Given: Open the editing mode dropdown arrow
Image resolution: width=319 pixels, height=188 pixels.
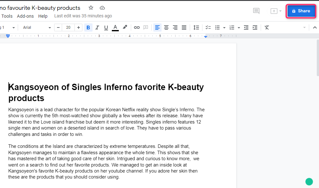Looking at the screenshot, I should click(304, 27).
